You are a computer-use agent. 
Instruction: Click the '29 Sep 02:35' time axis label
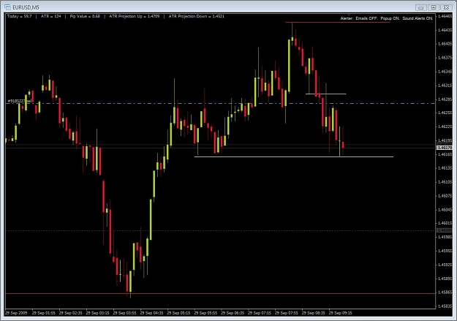click(70, 313)
